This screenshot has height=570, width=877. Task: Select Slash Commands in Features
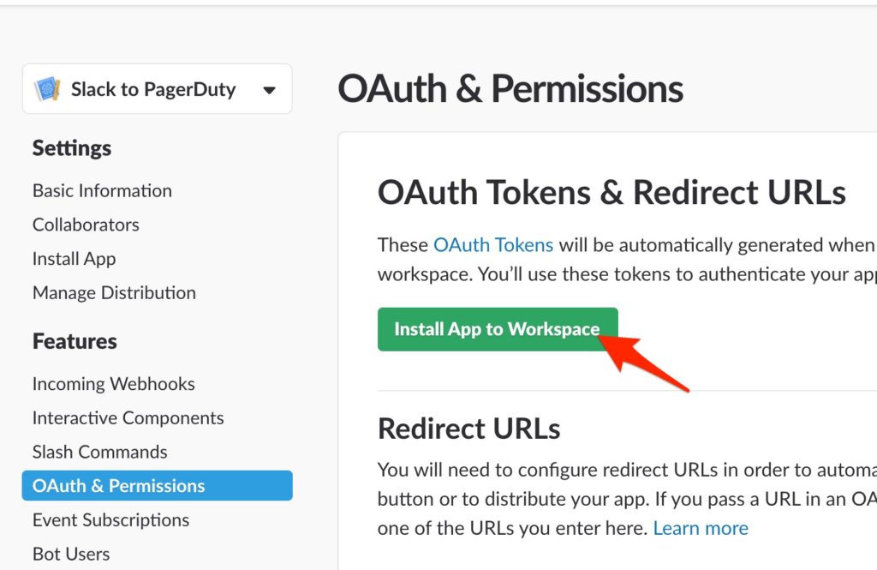pos(99,452)
